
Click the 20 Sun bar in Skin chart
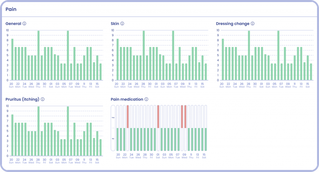117,60
